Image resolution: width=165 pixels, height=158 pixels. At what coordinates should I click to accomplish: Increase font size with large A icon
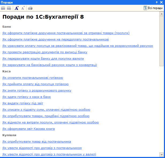tap(17, 8)
